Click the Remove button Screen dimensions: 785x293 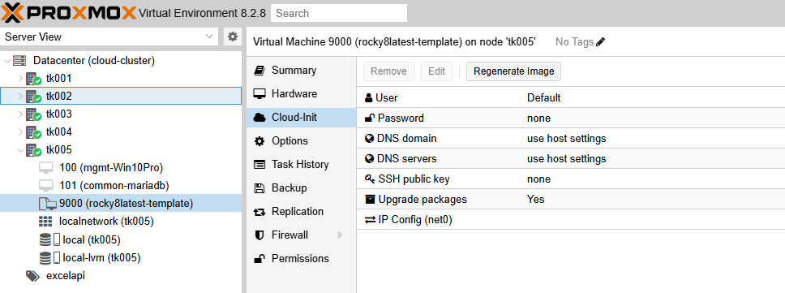coord(389,71)
